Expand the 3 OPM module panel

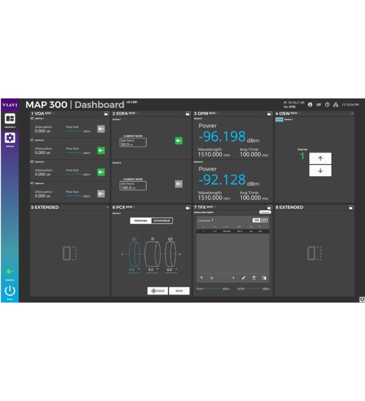point(269,113)
